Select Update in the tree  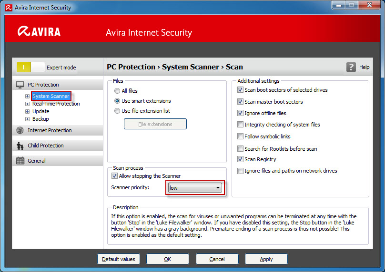click(41, 111)
